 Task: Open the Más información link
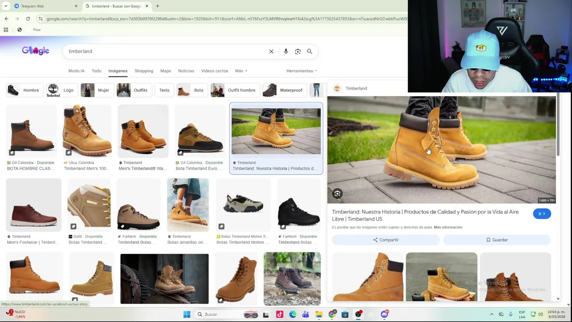[448, 227]
